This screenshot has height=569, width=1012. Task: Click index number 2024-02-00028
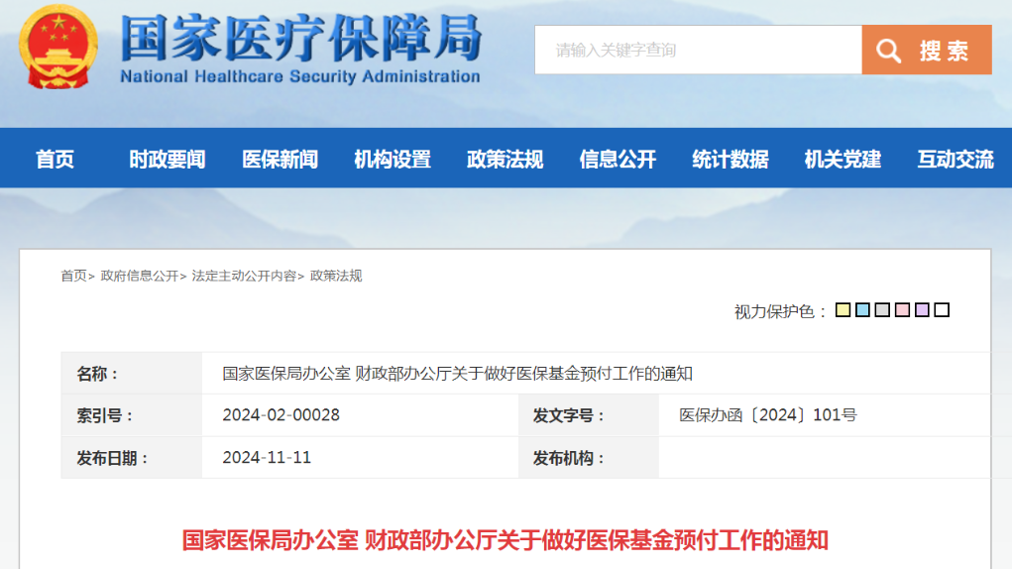[x=281, y=414]
